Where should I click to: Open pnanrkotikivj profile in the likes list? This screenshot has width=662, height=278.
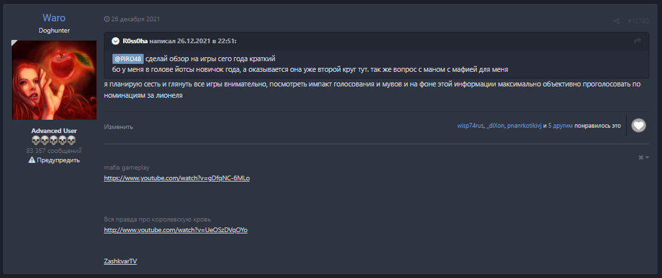525,125
